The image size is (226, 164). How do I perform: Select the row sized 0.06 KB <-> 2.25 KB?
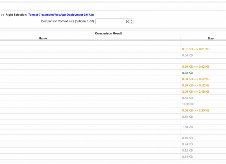coord(113,110)
